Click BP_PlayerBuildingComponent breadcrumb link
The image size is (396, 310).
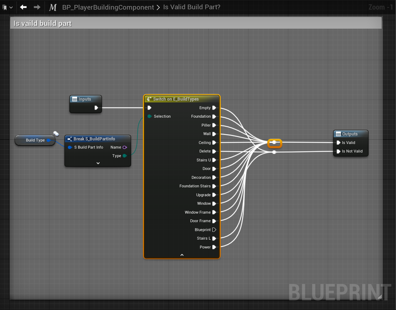tap(108, 7)
